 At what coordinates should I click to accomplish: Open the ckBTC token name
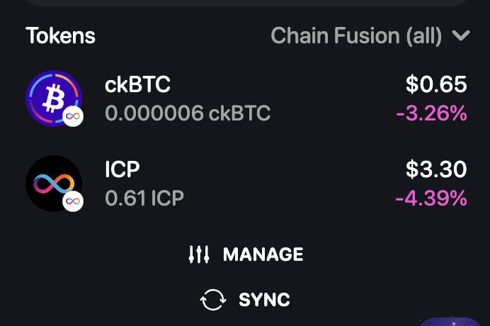[x=137, y=86]
